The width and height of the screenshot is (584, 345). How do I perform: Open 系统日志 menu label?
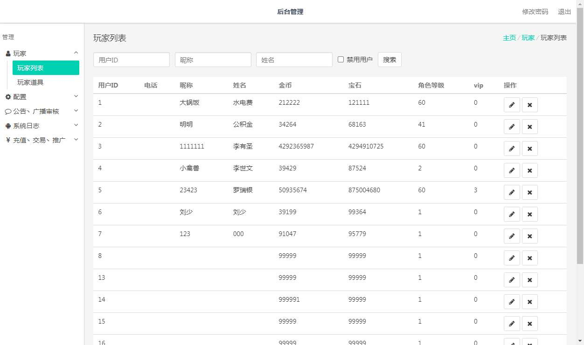click(x=26, y=126)
